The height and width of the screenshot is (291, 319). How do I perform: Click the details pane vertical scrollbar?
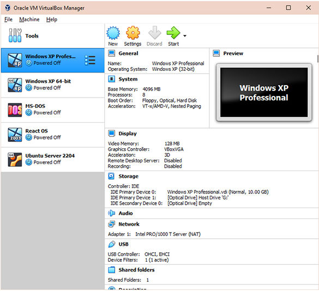(x=317, y=59)
